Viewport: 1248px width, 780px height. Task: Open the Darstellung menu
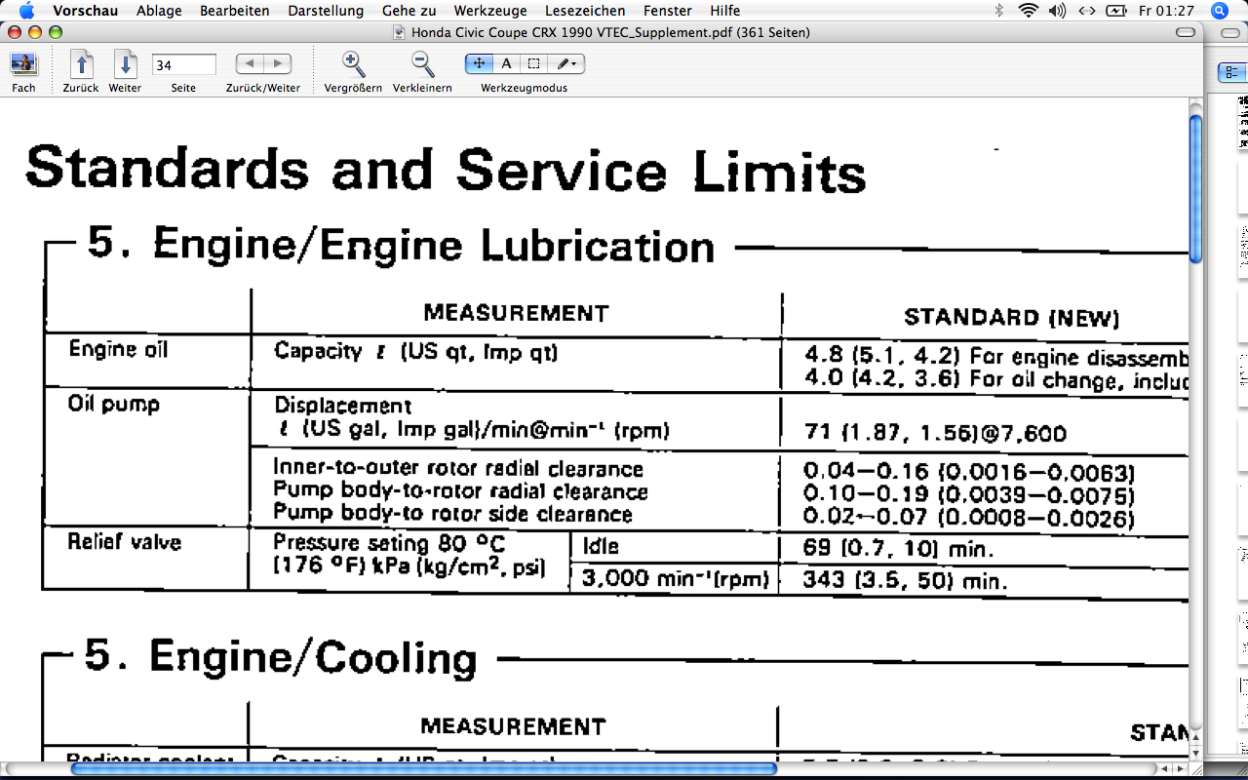coord(326,11)
